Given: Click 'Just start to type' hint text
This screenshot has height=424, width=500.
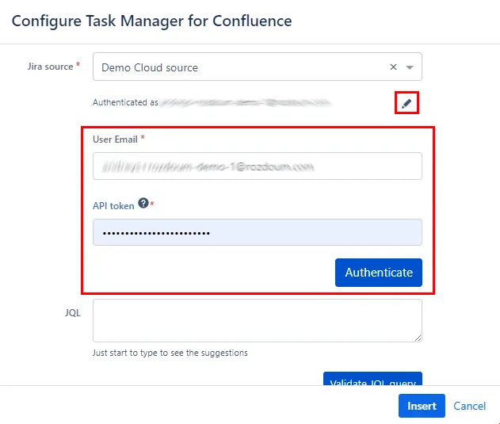Looking at the screenshot, I should pos(170,353).
